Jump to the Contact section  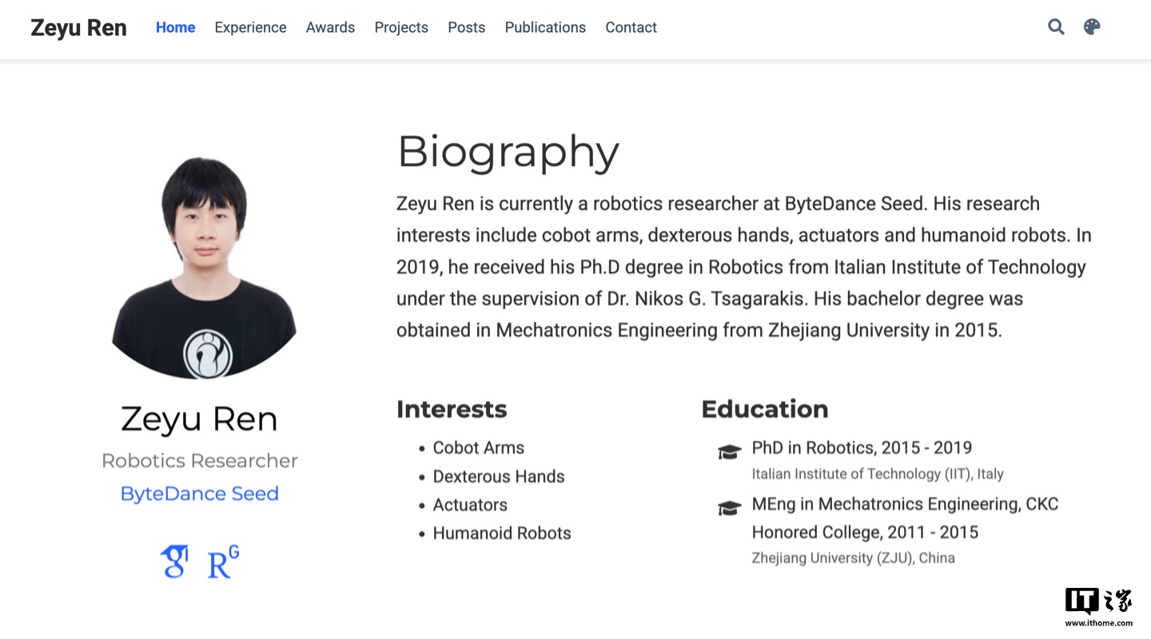click(631, 27)
